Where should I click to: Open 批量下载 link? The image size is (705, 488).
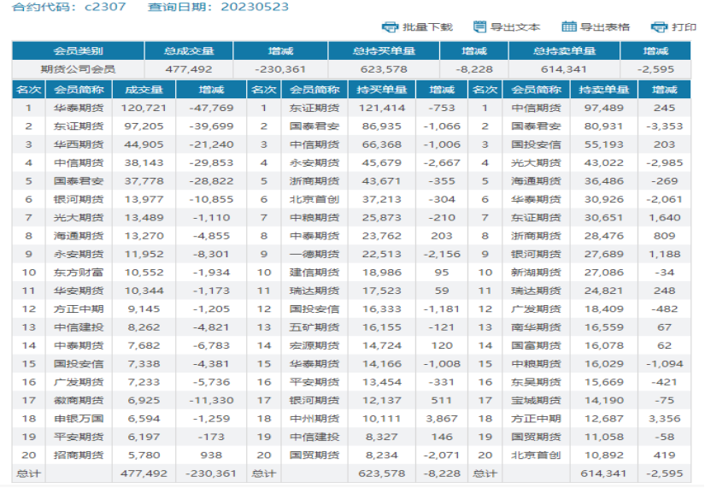(x=427, y=27)
